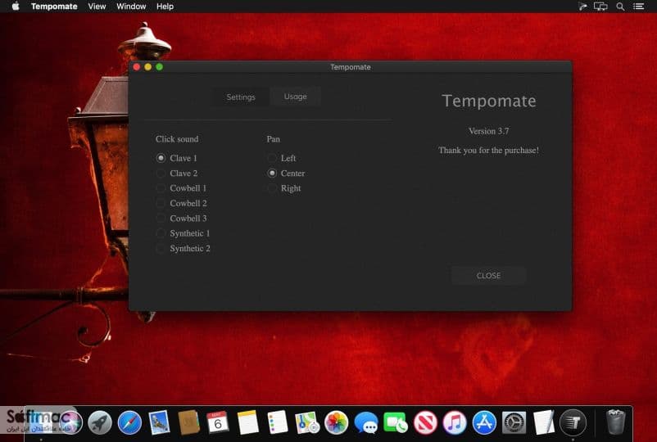Open the Window menu
The width and height of the screenshot is (657, 442).
point(131,7)
